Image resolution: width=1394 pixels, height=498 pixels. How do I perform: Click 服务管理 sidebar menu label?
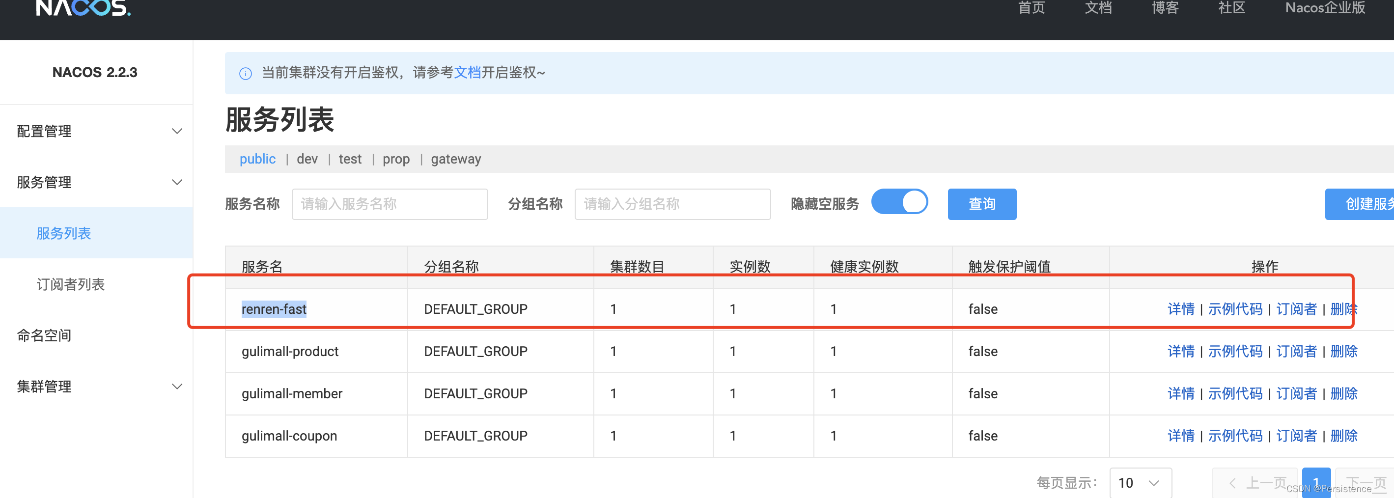coord(44,182)
